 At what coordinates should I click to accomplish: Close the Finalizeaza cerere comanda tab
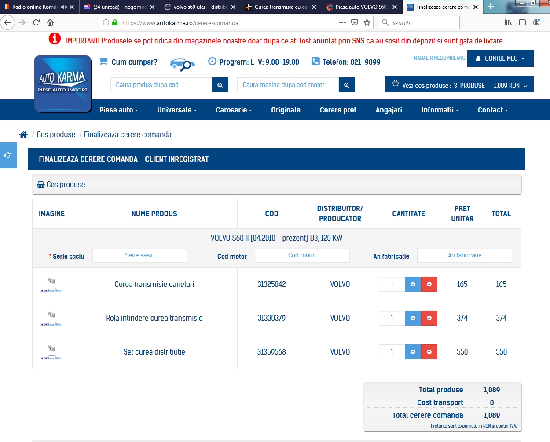click(x=476, y=7)
